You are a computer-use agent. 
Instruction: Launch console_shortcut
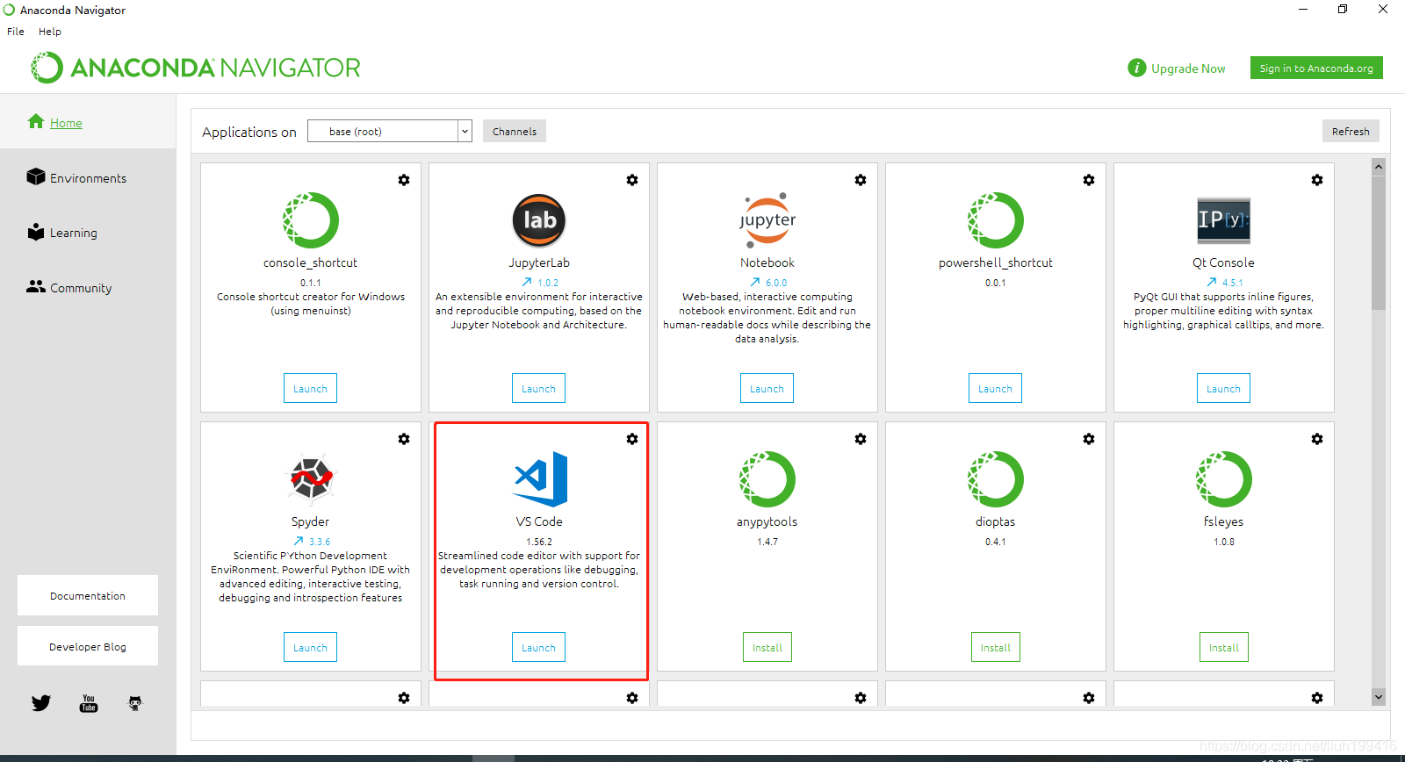pyautogui.click(x=310, y=388)
